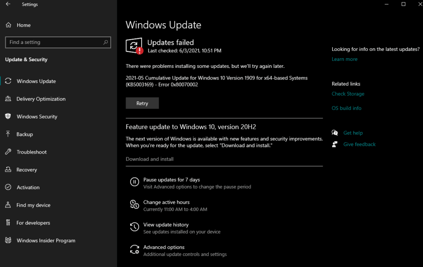Screen dimensions: 423x267
Task: Click the Give feedback icon
Action: click(x=335, y=144)
